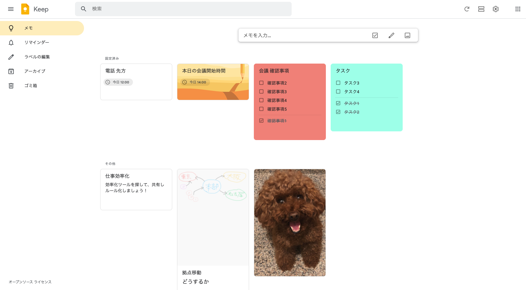Click the archive box アーカイブ icon
This screenshot has width=526, height=290.
11,71
